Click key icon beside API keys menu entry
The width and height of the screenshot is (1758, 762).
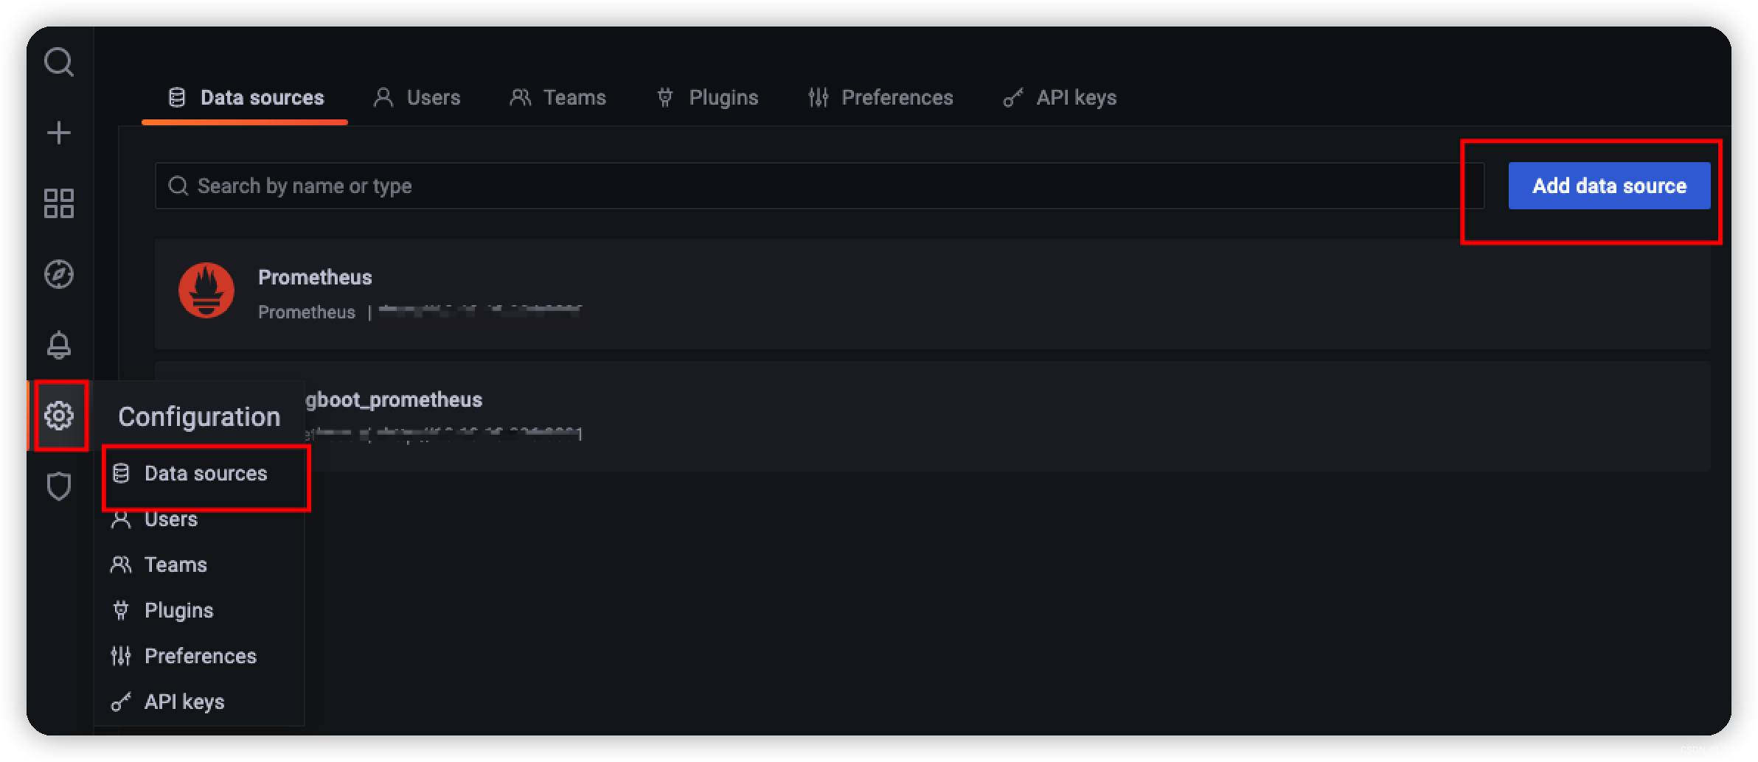(121, 702)
